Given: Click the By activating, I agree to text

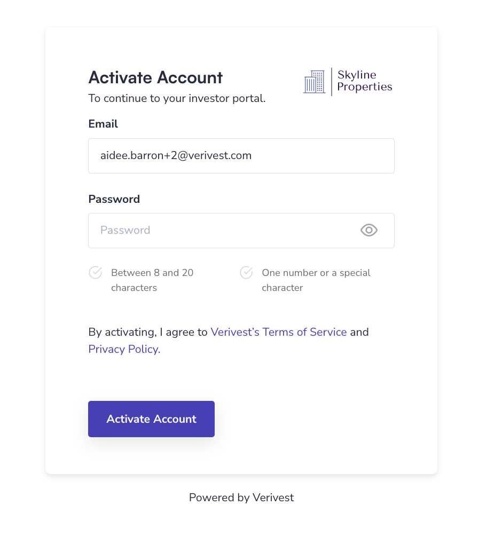Looking at the screenshot, I should pyautogui.click(x=148, y=332).
